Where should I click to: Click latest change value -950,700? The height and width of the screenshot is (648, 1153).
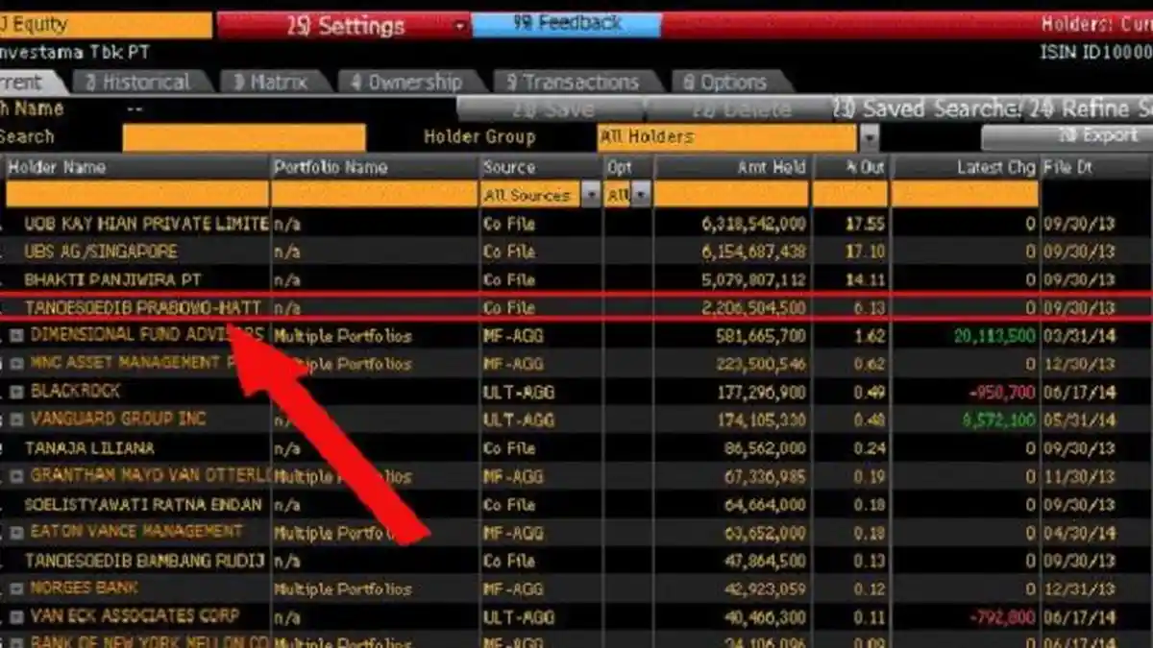[x=1000, y=393]
